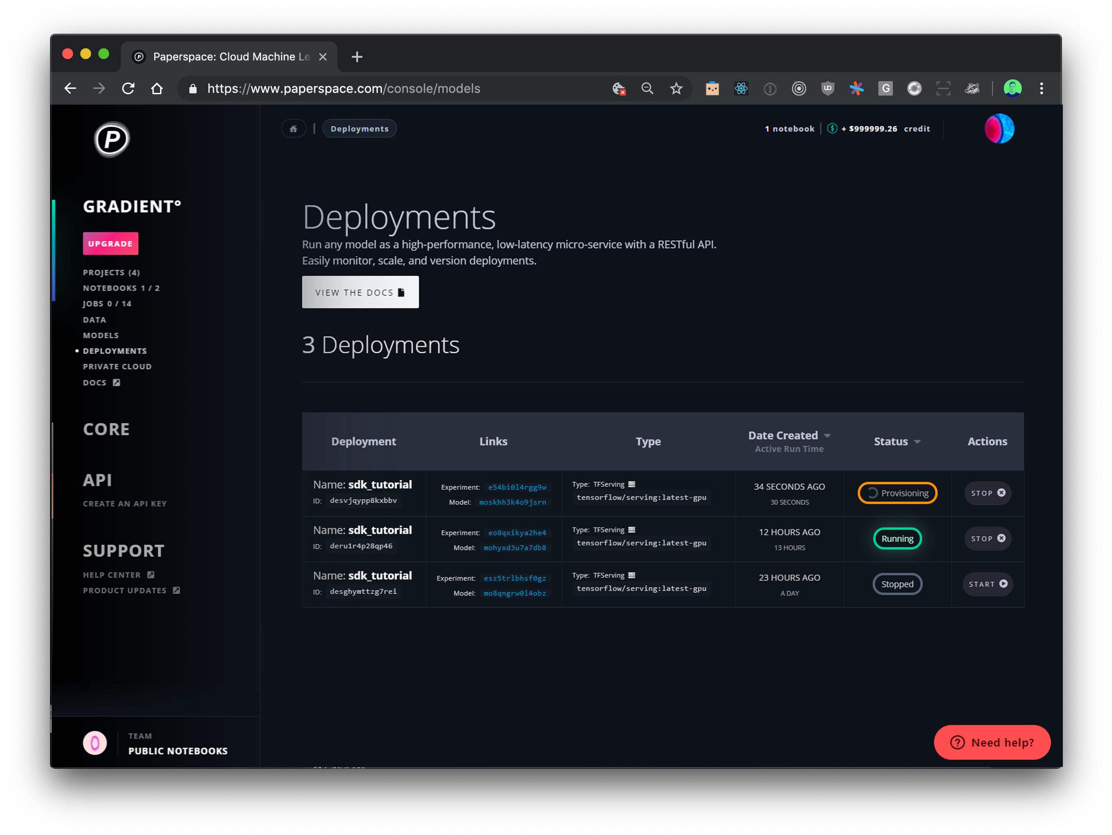This screenshot has width=1112, height=835.
Task: Click the home breadcrumb icon
Action: click(x=294, y=128)
